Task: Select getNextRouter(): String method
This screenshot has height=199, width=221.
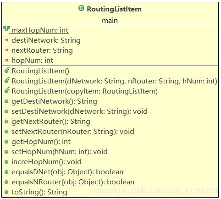Action: 51,122
